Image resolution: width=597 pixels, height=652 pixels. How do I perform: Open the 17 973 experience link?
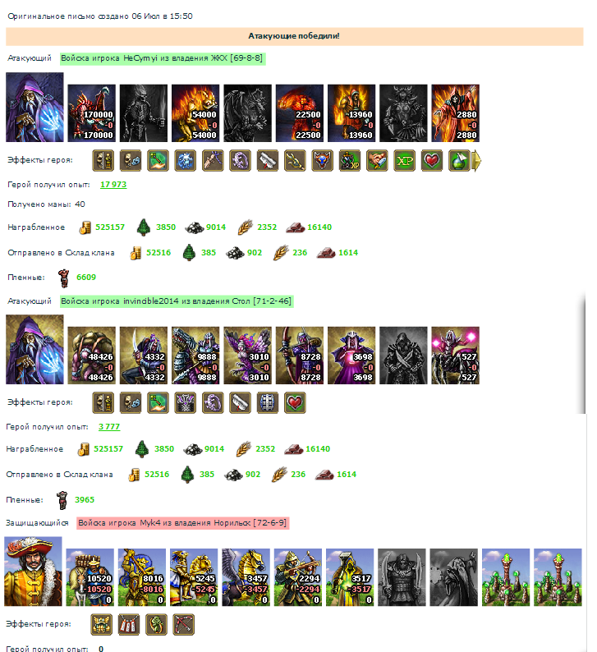click(113, 185)
